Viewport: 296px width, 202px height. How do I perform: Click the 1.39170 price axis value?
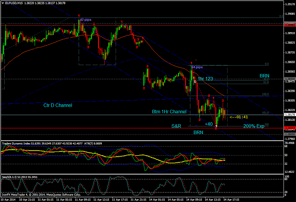[290, 4]
